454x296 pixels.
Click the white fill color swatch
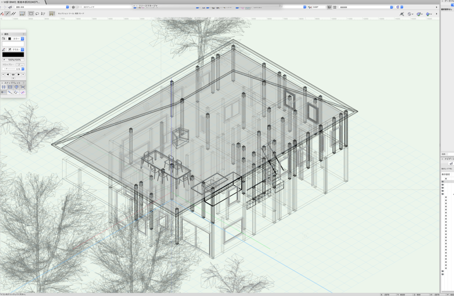coord(13,44)
